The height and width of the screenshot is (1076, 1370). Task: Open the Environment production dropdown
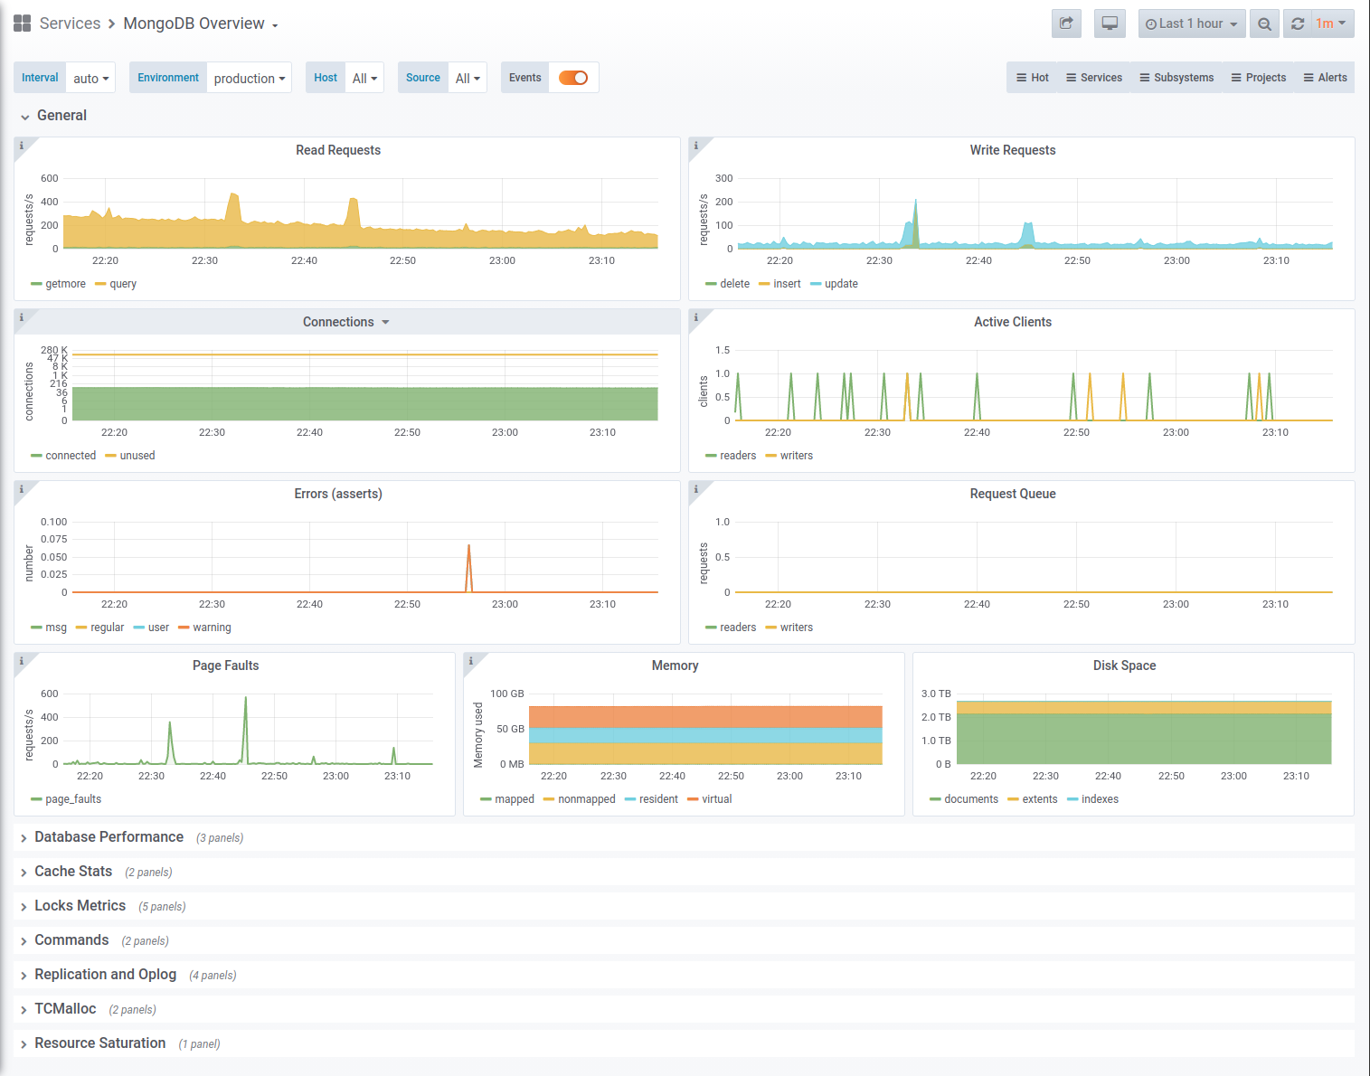(x=250, y=79)
